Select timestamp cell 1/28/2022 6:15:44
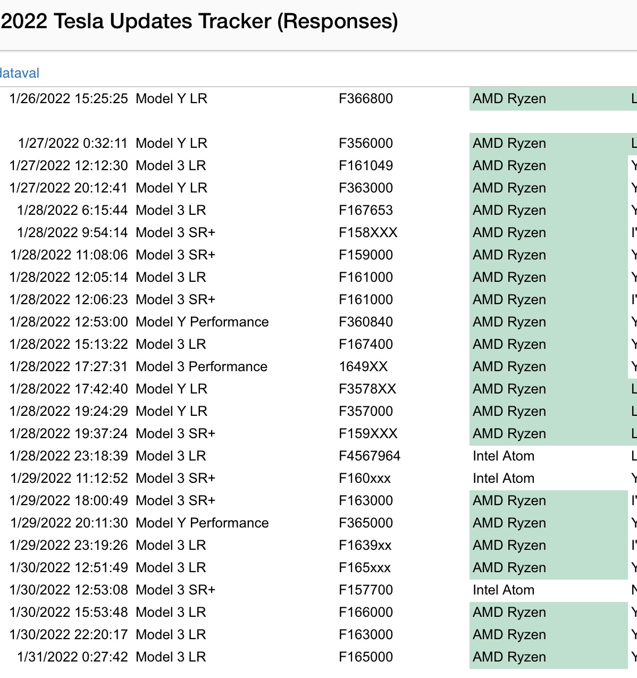This screenshot has height=678, width=637. click(x=72, y=210)
